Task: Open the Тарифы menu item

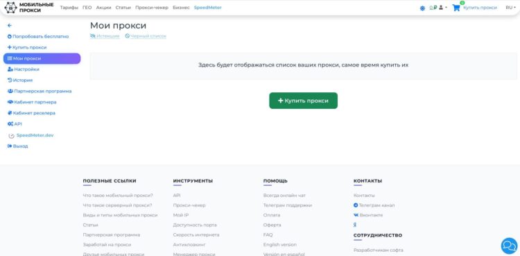Action: point(69,8)
